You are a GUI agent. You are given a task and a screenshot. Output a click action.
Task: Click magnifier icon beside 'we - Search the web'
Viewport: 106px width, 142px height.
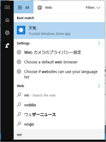pyautogui.click(x=19, y=95)
